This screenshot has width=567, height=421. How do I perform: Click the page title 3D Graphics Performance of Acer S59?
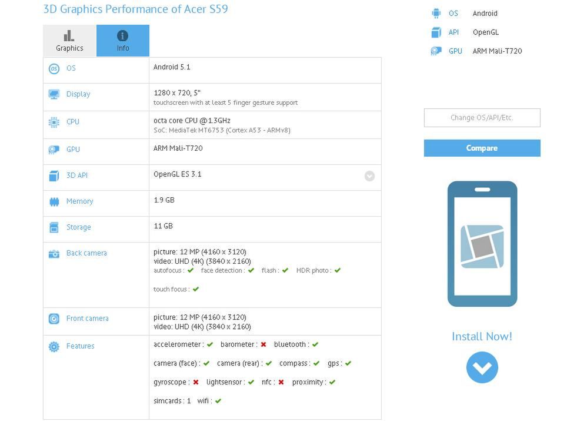click(x=136, y=9)
